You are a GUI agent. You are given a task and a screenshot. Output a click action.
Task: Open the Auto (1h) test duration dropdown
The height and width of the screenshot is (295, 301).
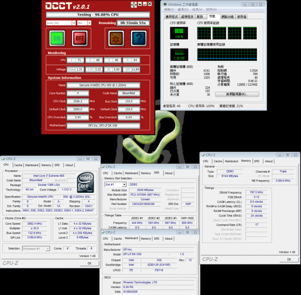click(x=74, y=23)
